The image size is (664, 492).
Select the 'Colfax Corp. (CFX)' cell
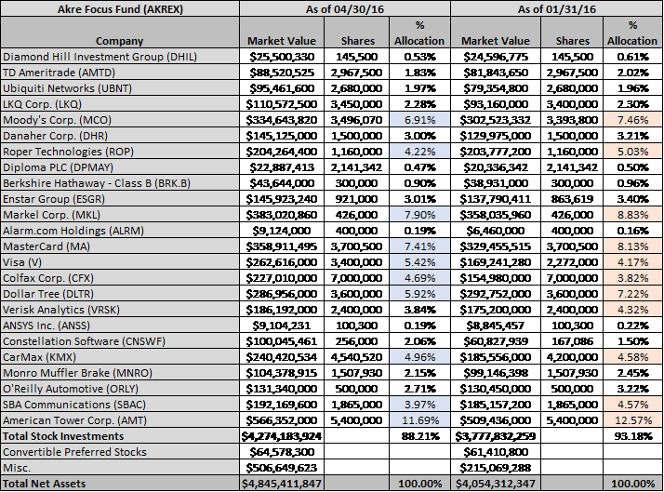[120, 278]
